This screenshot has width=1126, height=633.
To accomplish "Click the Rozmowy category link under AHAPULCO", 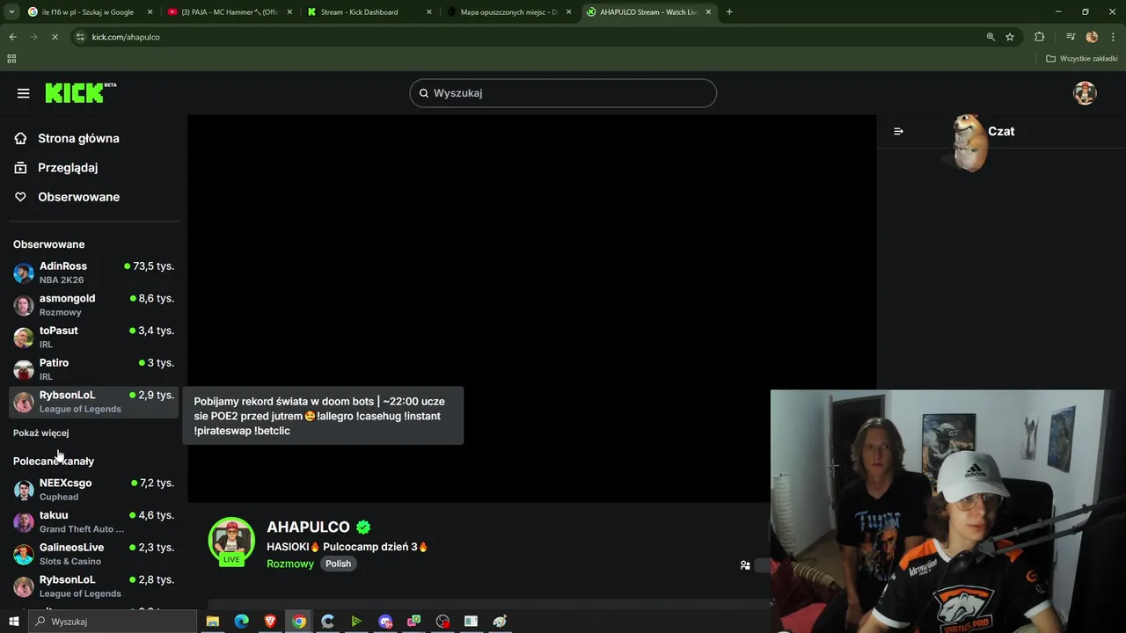I will [290, 564].
